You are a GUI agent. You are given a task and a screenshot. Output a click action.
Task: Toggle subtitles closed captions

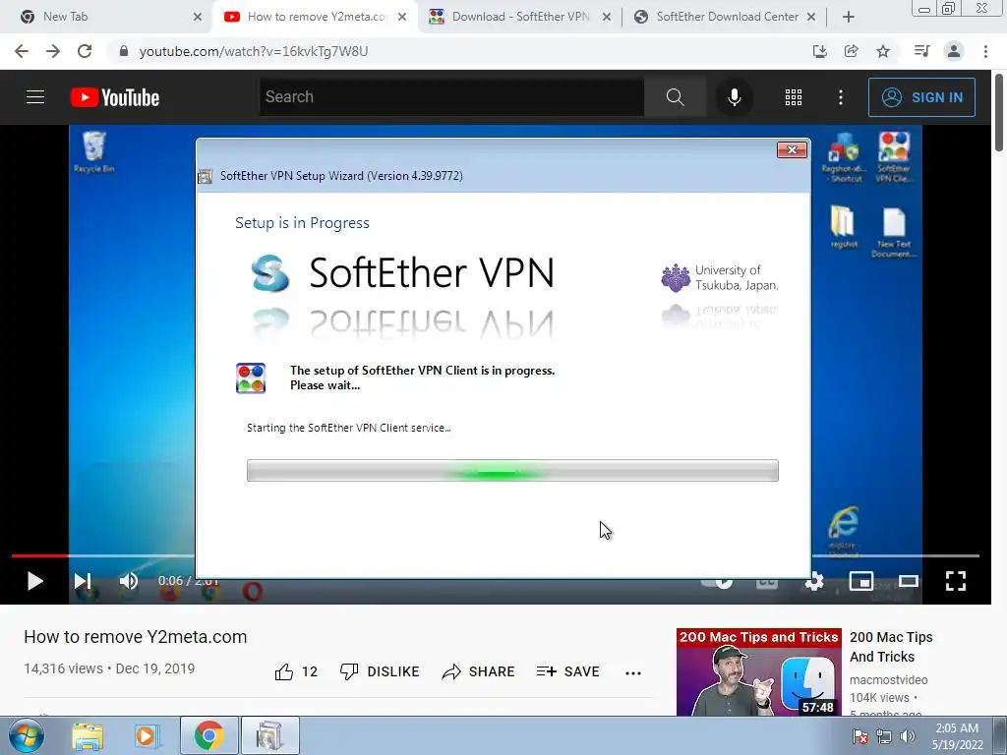pos(766,582)
